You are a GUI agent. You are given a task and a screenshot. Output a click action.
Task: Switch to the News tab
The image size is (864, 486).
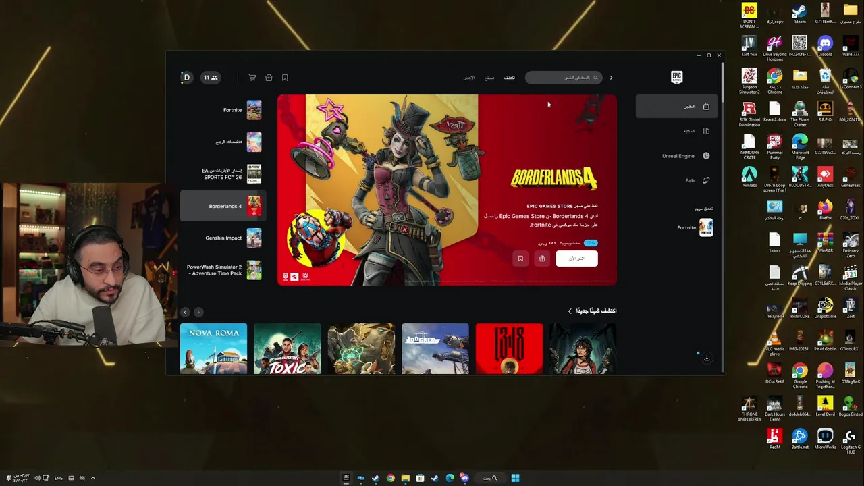pos(469,78)
